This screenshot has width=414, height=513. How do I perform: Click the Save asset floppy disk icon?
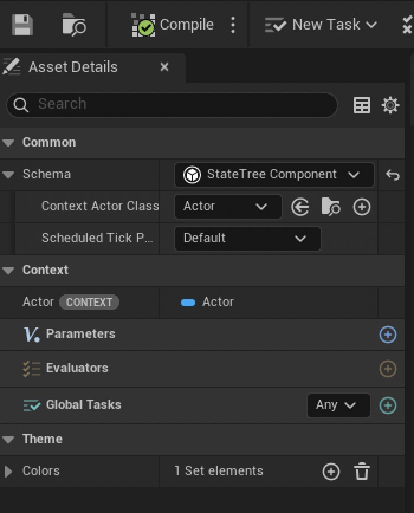coord(22,25)
